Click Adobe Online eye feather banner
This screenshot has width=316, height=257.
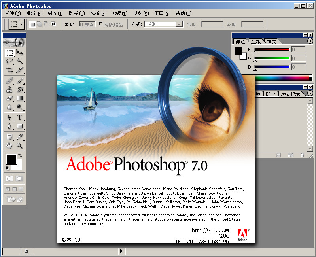click(x=15, y=42)
